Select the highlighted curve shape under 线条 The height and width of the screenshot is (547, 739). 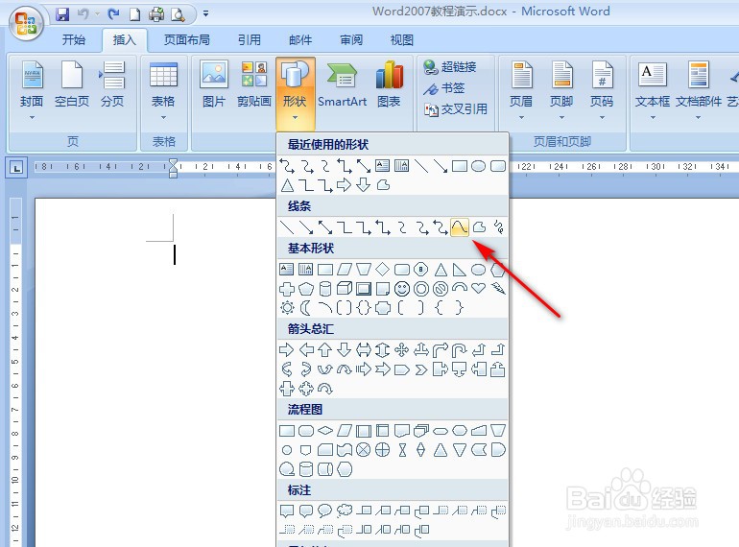coord(460,227)
